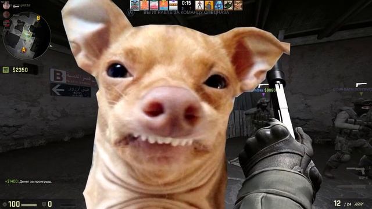Click the health bar beside 100
Viewport: 372px width, 209px height.
coord(29,205)
